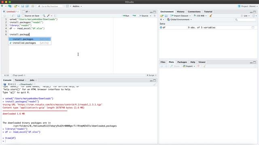Viewport: 259px width, 145px height.
Task: Open the Global Environment dropdown
Action: [179, 20]
